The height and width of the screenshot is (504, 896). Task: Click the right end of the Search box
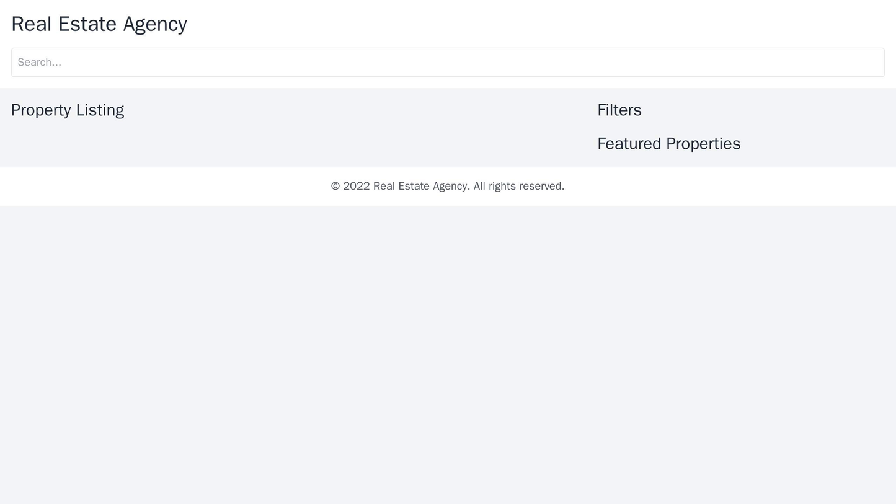coord(868,63)
